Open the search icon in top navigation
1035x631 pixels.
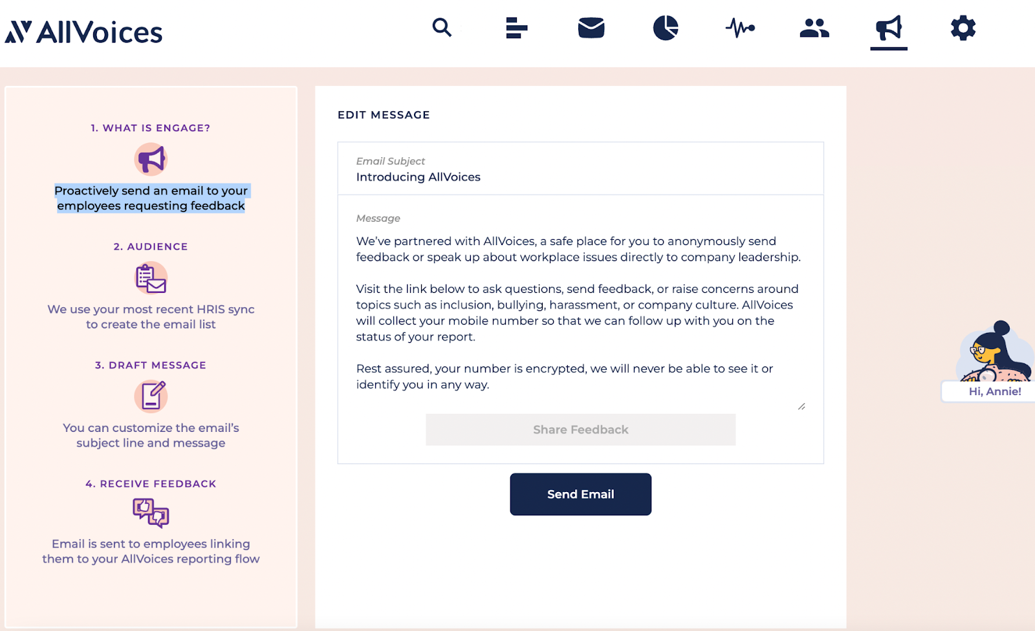click(x=442, y=28)
